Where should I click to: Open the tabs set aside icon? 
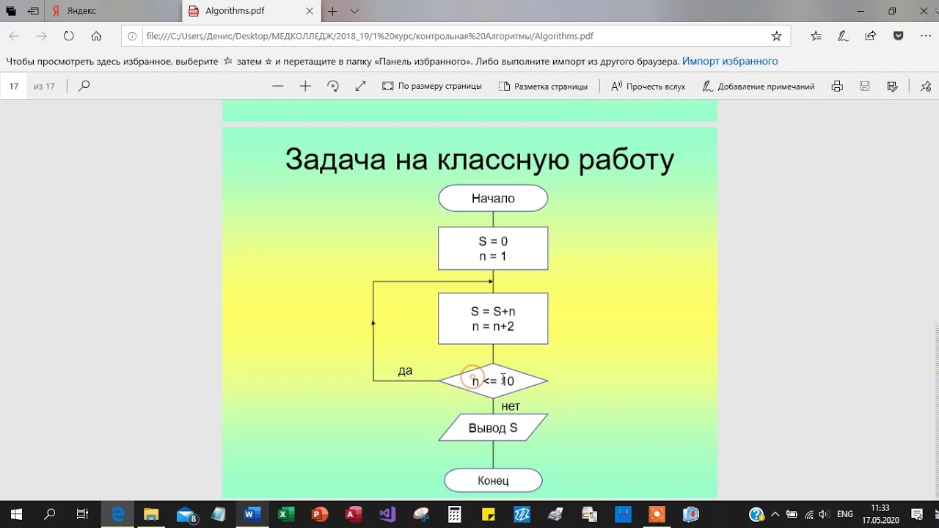coord(11,11)
